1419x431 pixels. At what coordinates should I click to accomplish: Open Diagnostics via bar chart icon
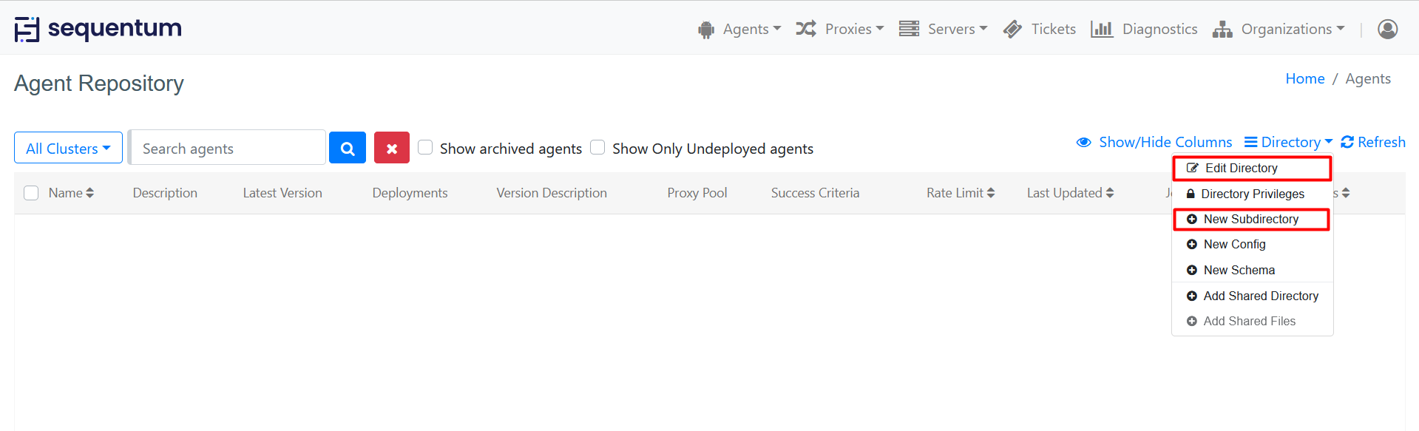pos(1101,29)
